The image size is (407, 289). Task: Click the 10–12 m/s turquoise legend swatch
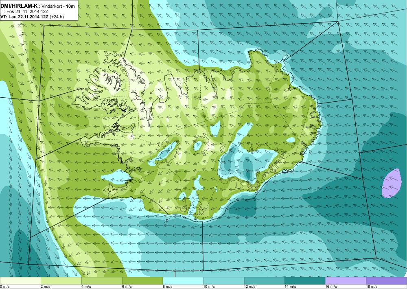(x=224, y=280)
